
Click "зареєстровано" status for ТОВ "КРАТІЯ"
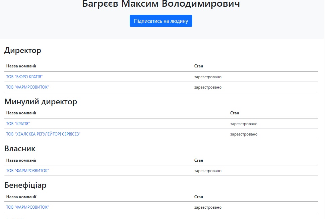point(244,124)
